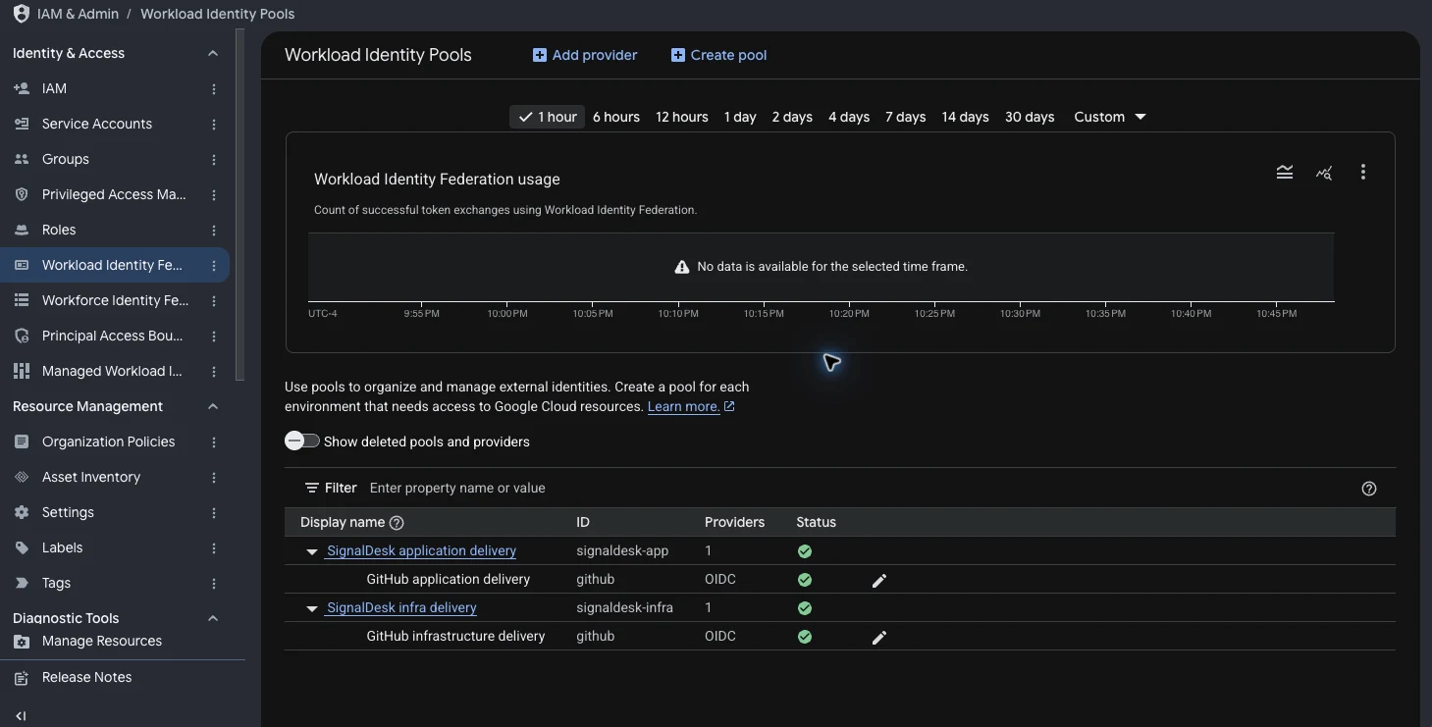Collapse the SignalDesk infra delivery row
Image resolution: width=1432 pixels, height=727 pixels.
(311, 609)
